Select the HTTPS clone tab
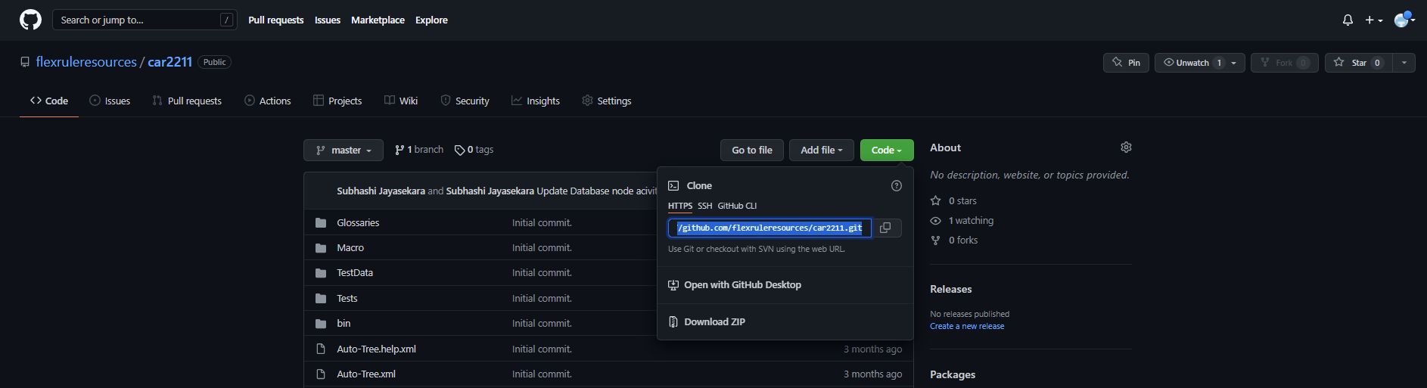The image size is (1427, 388). tap(680, 206)
